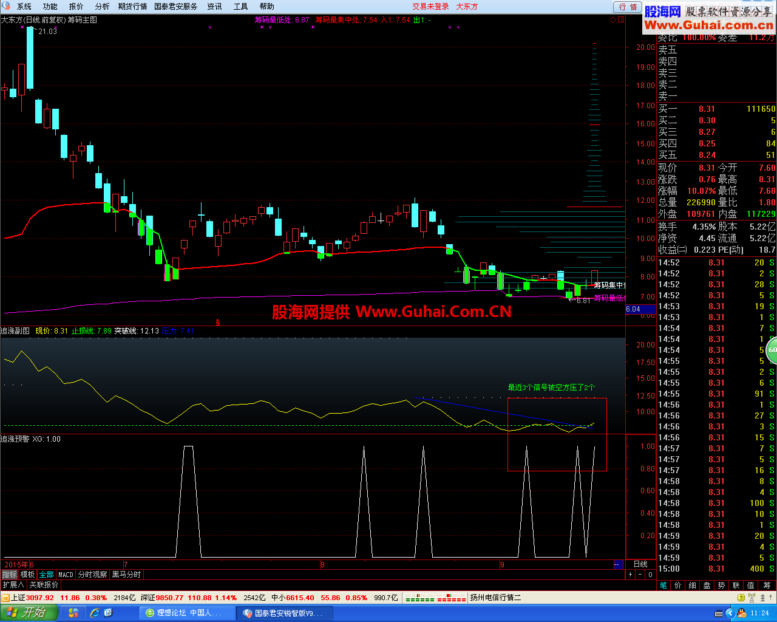This screenshot has height=622, width=777.
Task: Click the 现价 8.31 current price value
Action: (x=707, y=168)
